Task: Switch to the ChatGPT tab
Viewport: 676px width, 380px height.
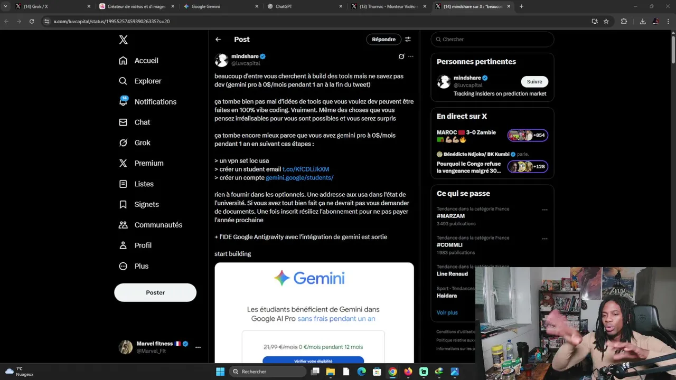Action: click(x=305, y=6)
